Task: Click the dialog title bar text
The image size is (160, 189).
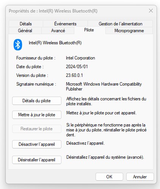Action: click(x=53, y=11)
